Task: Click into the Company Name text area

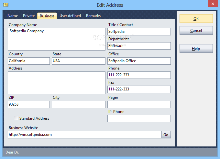Action: point(57,39)
